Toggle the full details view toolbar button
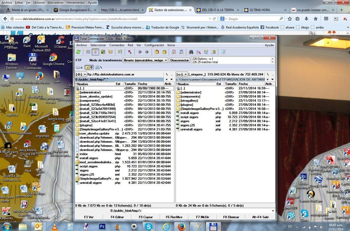 [x=95, y=52]
